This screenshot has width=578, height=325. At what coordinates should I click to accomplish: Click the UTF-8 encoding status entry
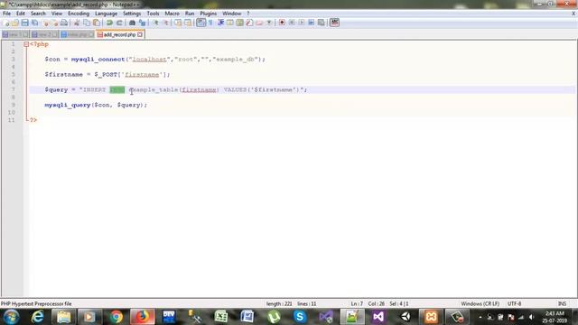click(x=514, y=303)
